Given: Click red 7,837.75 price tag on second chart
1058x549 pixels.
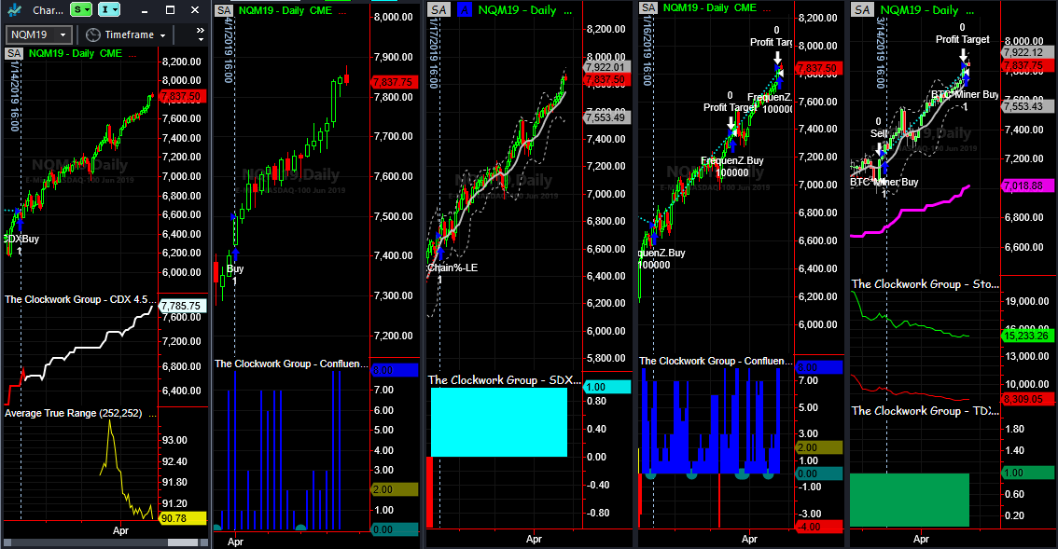Looking at the screenshot, I should (x=394, y=82).
